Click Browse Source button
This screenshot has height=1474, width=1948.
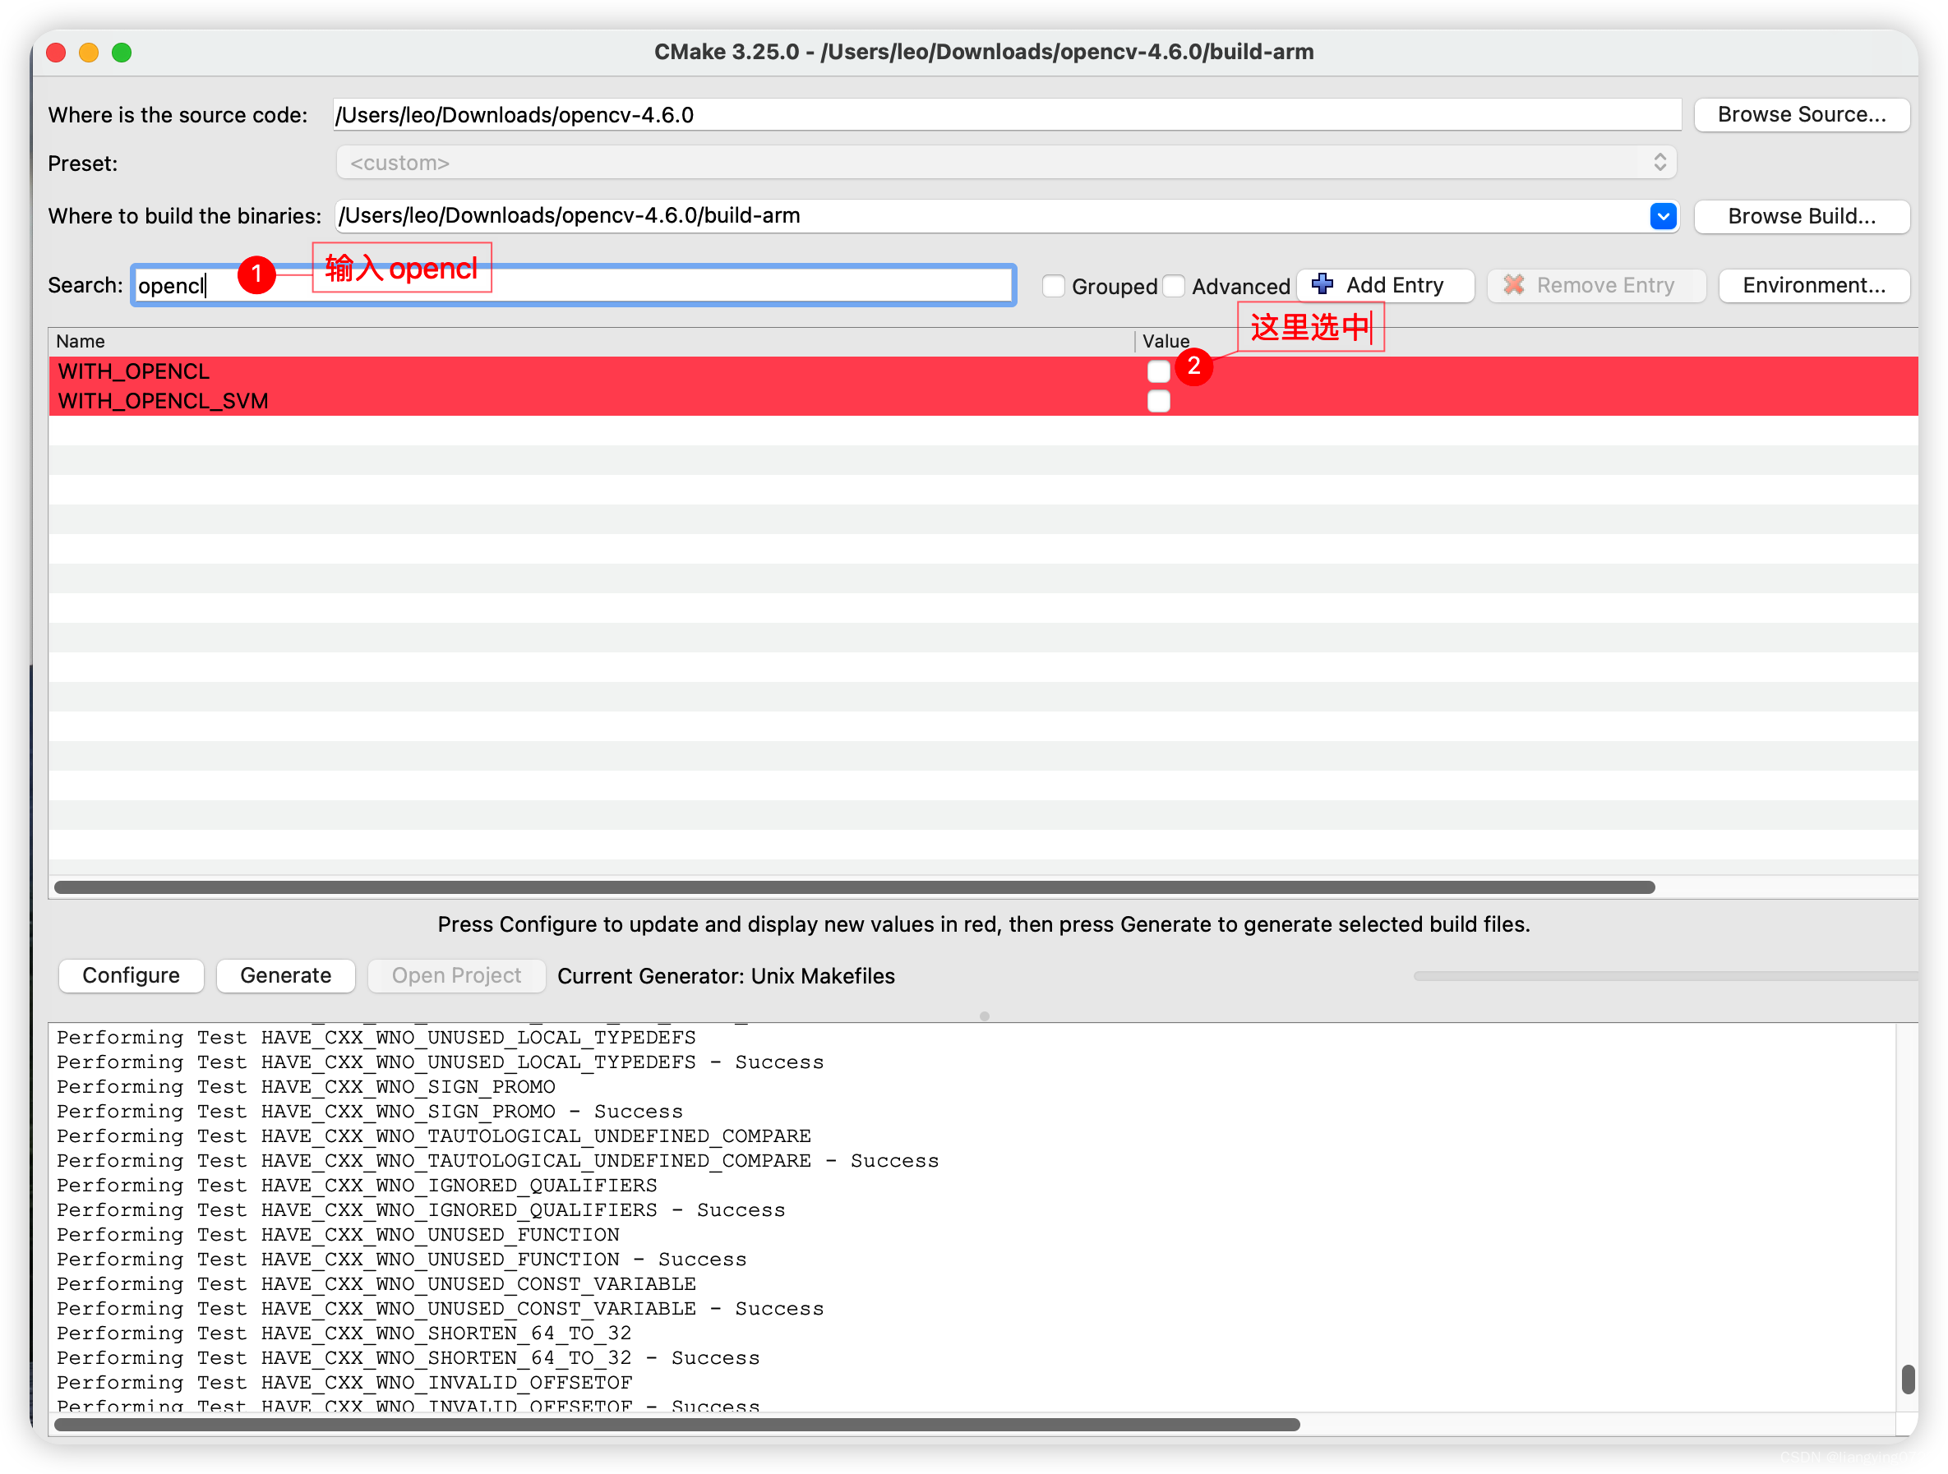coord(1801,114)
